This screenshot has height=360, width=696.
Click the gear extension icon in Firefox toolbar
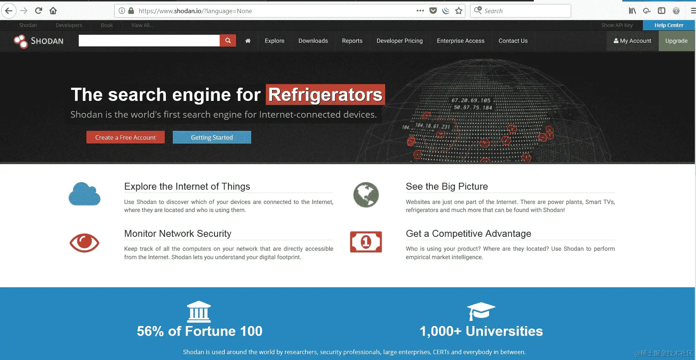pos(676,11)
